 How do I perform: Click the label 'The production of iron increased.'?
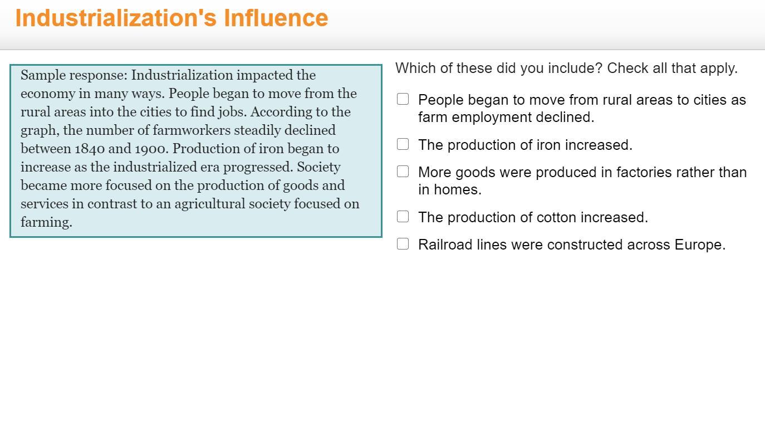(525, 145)
